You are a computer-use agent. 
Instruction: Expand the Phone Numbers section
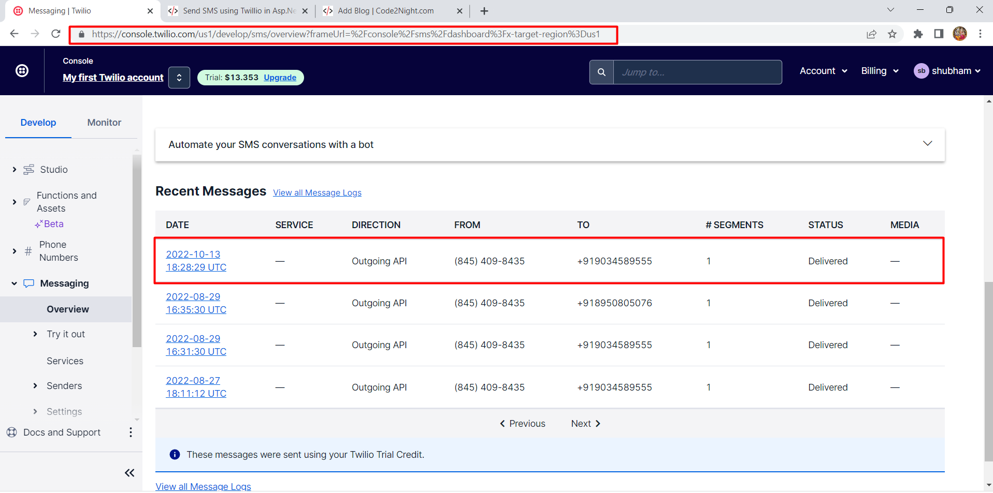click(14, 251)
